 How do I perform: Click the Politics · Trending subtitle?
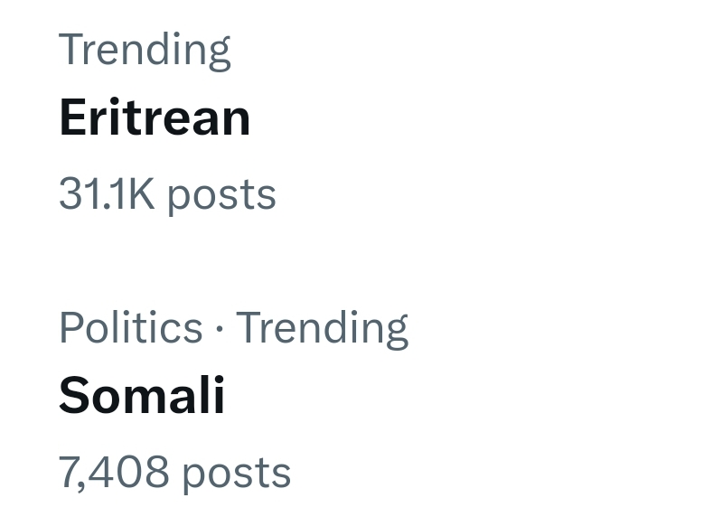click(x=233, y=327)
